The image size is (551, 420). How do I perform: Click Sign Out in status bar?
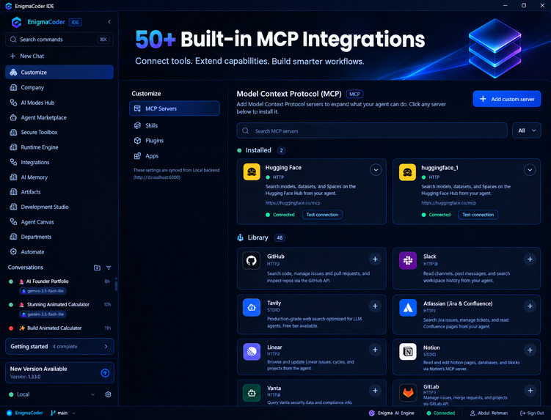pos(532,413)
